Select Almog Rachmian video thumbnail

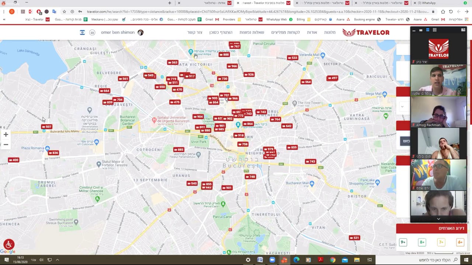[x=438, y=112]
